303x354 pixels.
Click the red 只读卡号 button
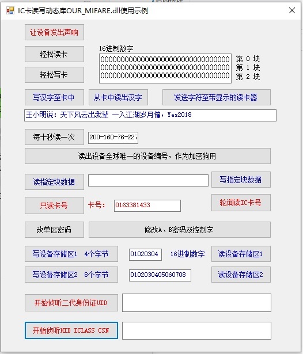54,205
